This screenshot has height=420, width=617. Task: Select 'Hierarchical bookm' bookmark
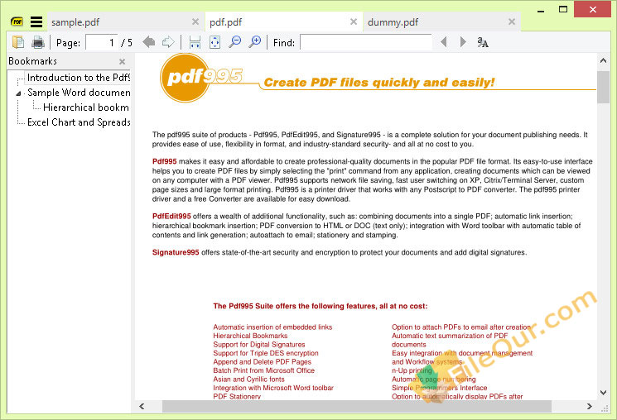point(86,107)
